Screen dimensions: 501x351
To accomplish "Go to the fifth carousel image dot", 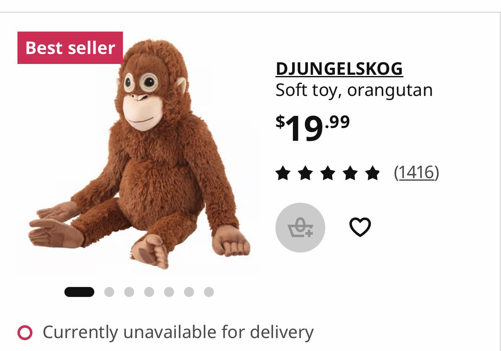I will [169, 292].
